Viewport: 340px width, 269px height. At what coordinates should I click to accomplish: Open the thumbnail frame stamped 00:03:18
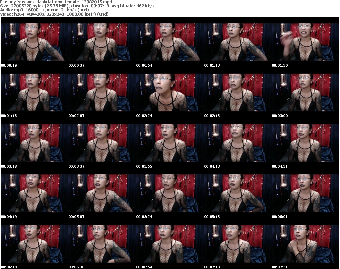point(35,143)
